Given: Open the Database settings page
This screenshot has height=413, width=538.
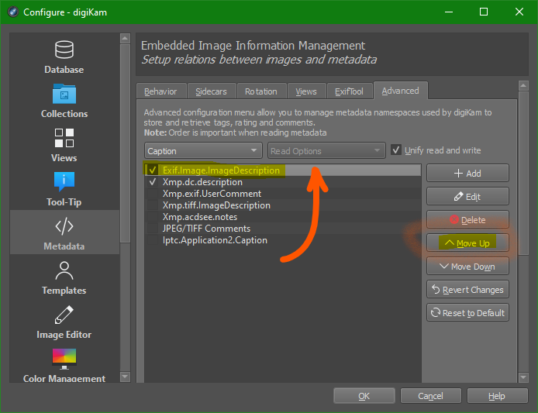Looking at the screenshot, I should (x=64, y=57).
